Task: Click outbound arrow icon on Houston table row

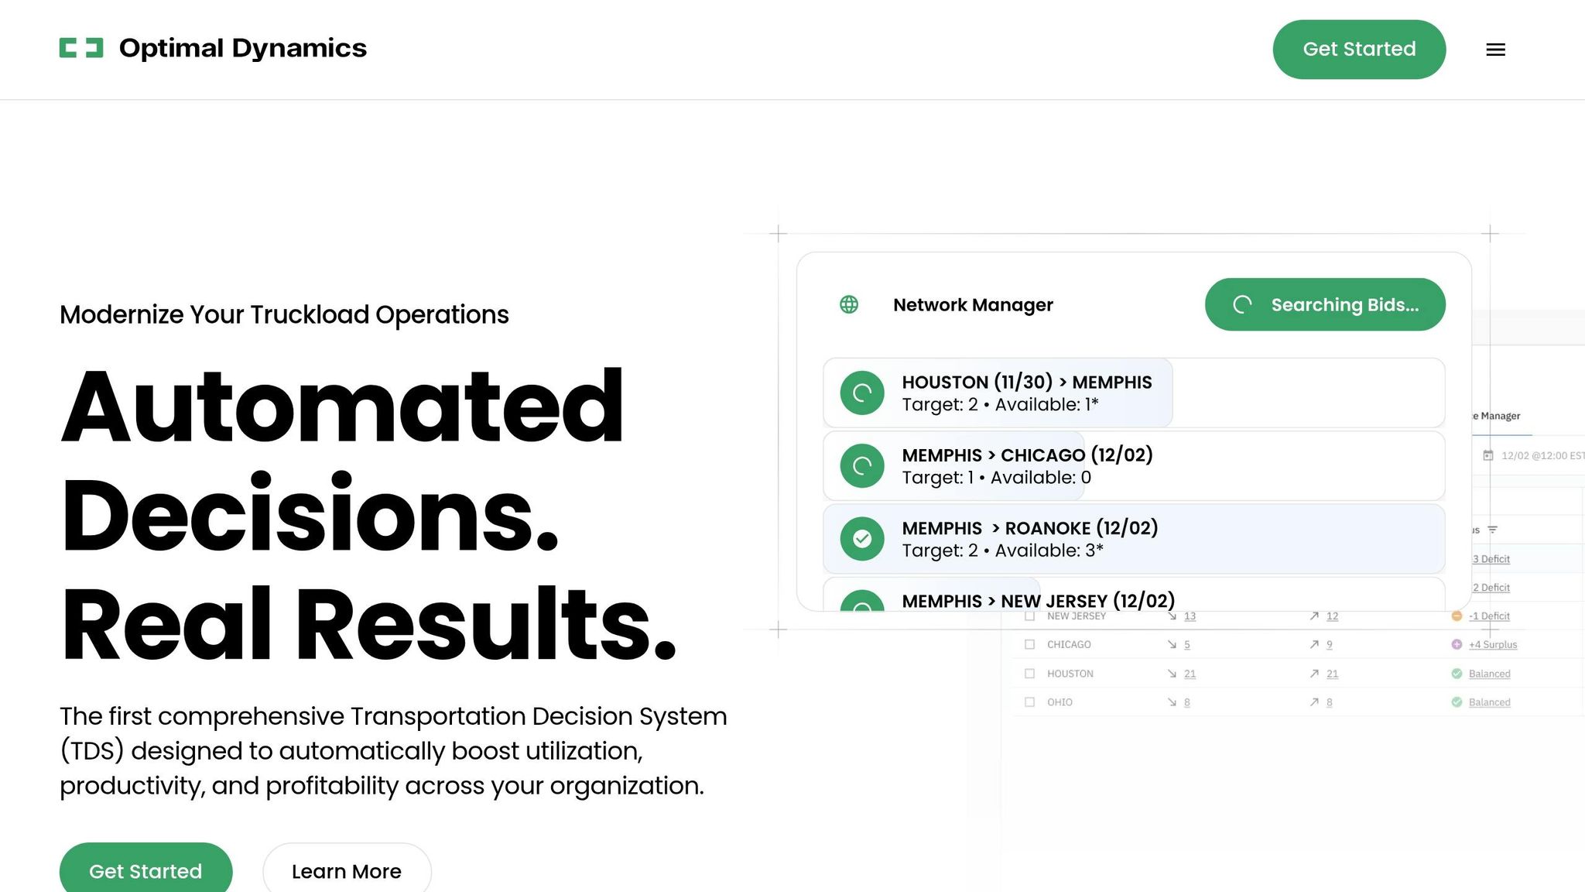Action: tap(1314, 674)
